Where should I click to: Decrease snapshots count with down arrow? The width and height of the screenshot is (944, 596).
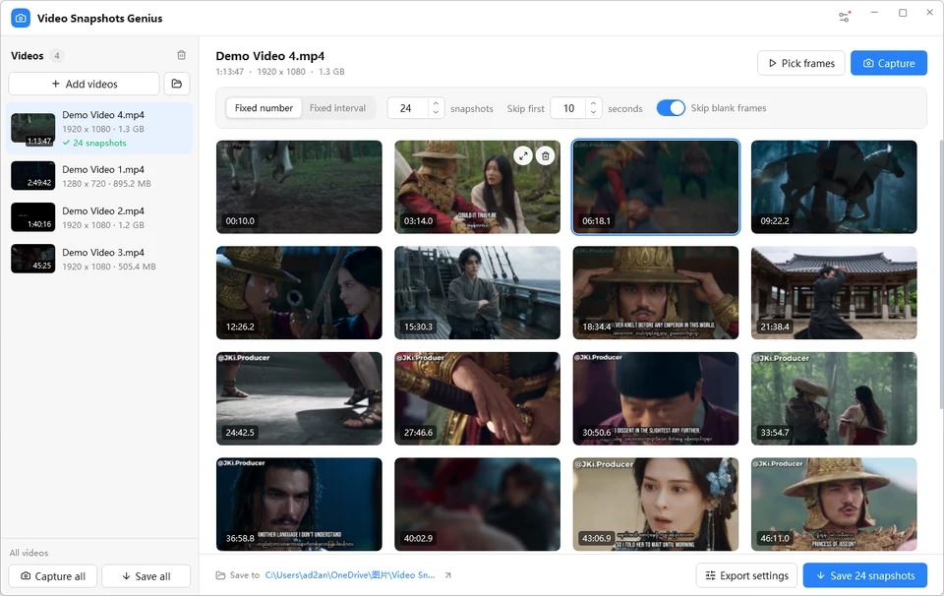436,112
